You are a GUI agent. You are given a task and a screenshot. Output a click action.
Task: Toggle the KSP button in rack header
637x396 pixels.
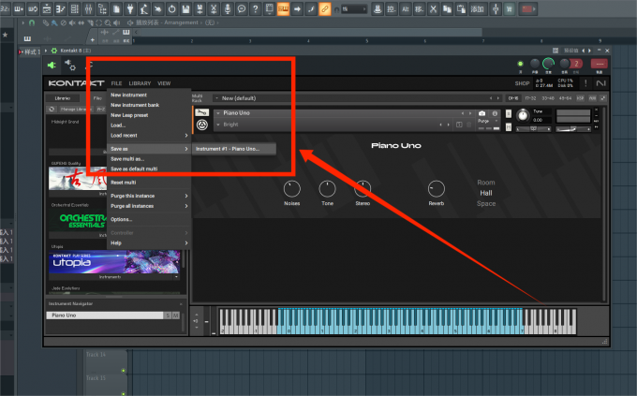click(x=580, y=98)
